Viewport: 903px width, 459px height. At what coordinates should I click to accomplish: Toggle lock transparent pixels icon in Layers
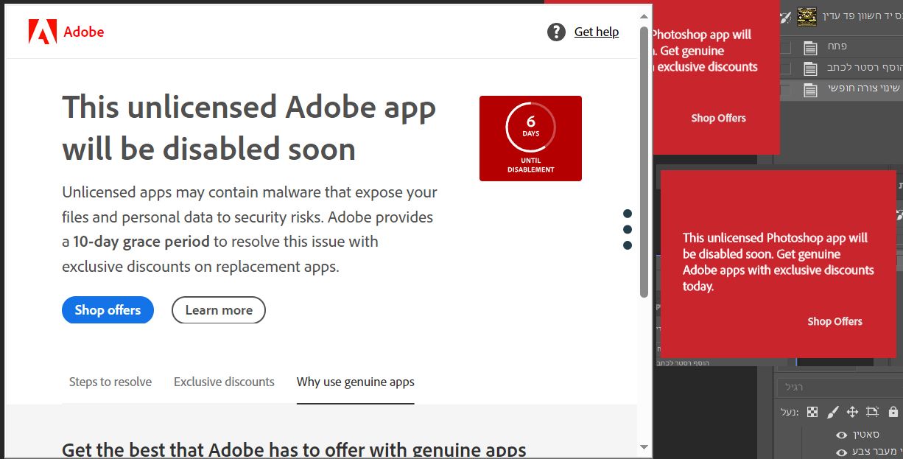coord(812,412)
